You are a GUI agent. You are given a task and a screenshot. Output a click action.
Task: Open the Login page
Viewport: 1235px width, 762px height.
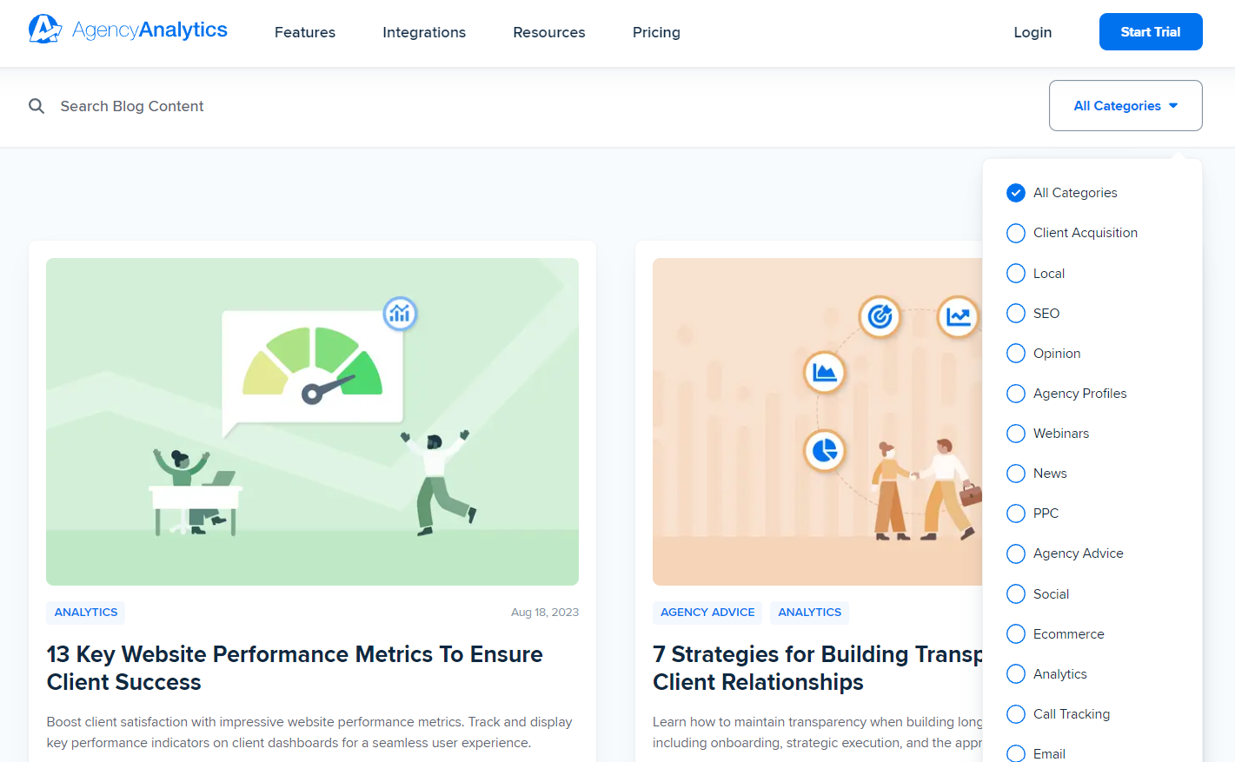pos(1032,32)
